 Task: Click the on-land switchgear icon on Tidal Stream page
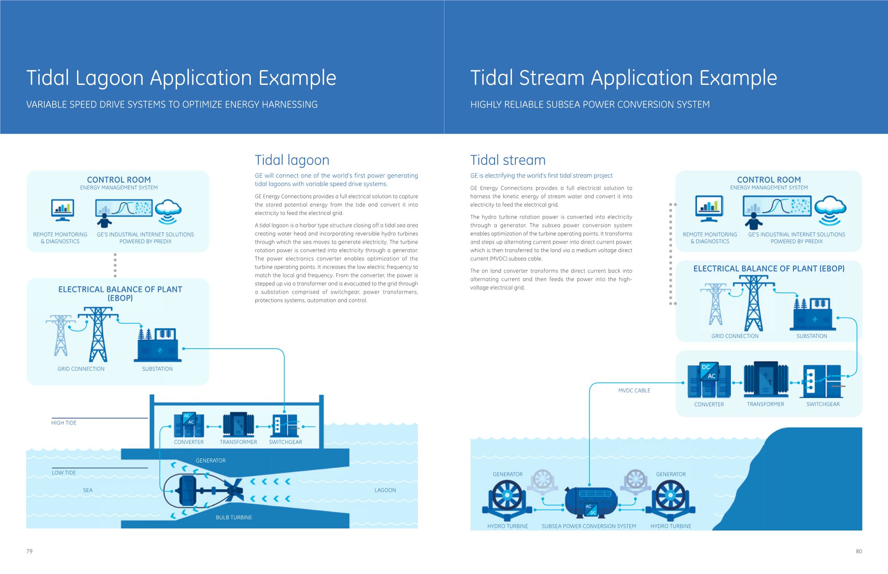pyautogui.click(x=822, y=381)
